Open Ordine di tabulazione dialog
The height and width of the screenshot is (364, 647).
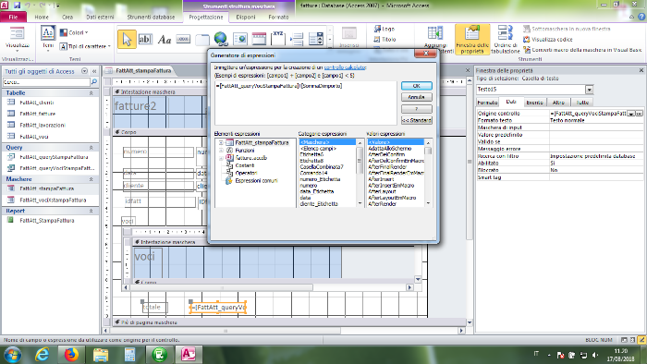coord(505,40)
